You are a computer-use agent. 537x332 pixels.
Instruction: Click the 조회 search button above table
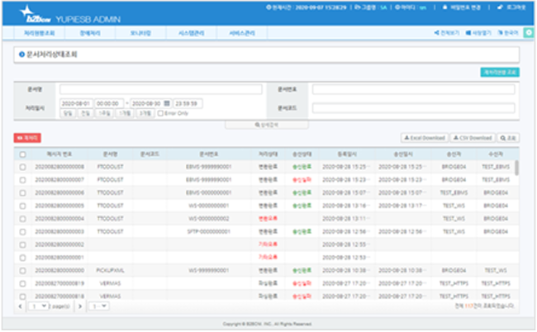click(x=509, y=138)
